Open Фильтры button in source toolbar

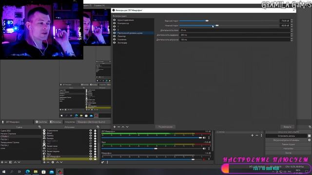click(56, 122)
